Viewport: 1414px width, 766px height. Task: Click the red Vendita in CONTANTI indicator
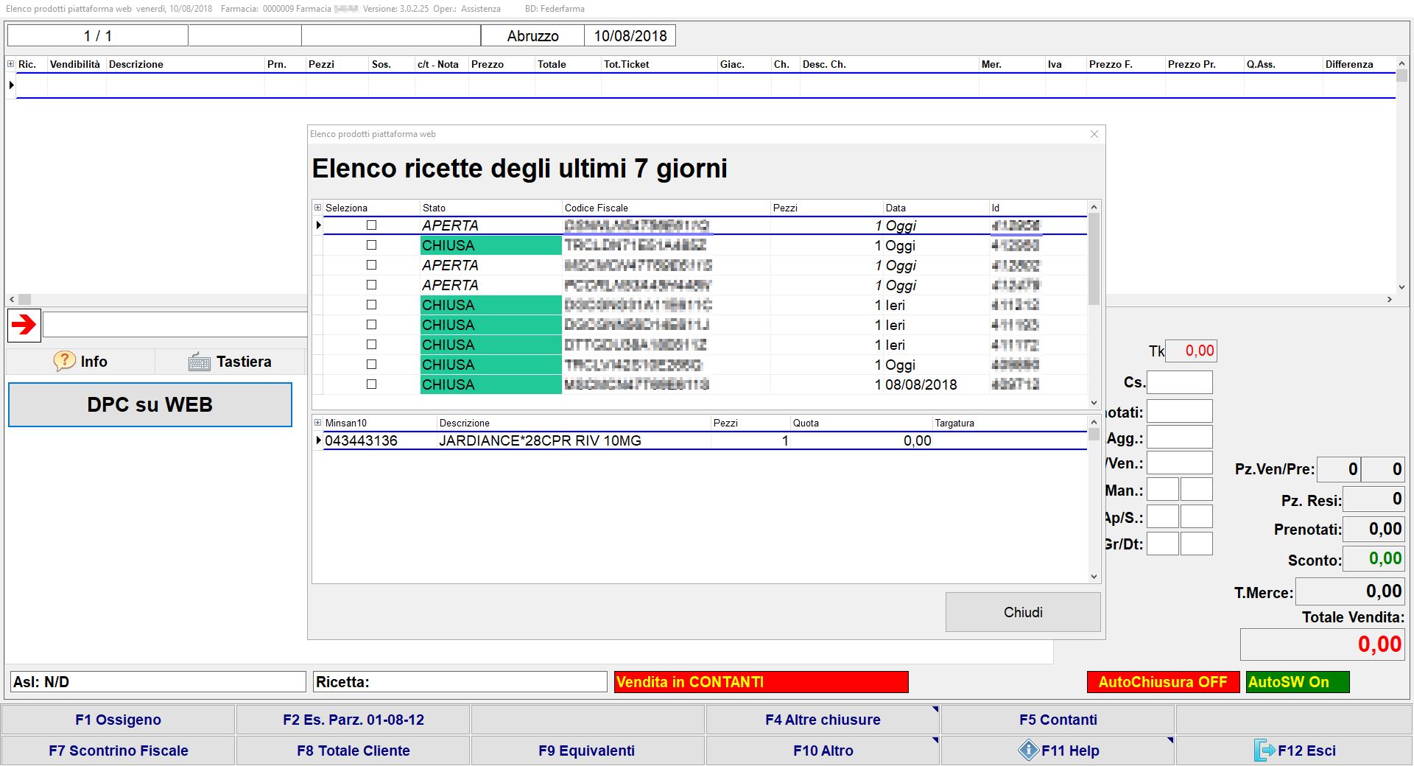click(761, 682)
